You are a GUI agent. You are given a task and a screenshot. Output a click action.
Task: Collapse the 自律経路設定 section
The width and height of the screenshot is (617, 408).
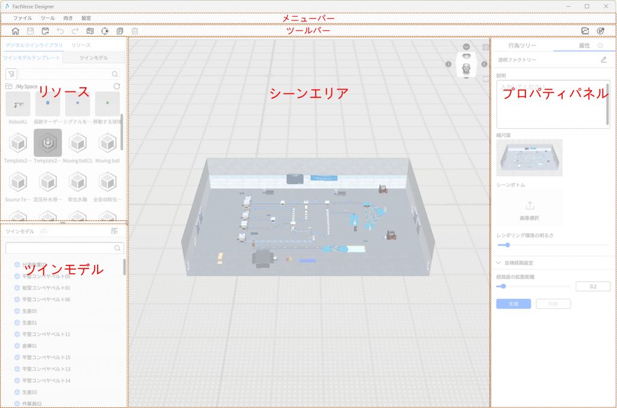pos(500,263)
